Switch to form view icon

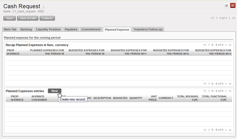[233, 6]
